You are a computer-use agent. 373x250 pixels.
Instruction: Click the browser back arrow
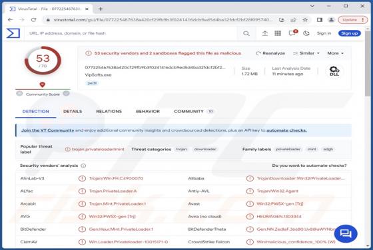click(10, 20)
